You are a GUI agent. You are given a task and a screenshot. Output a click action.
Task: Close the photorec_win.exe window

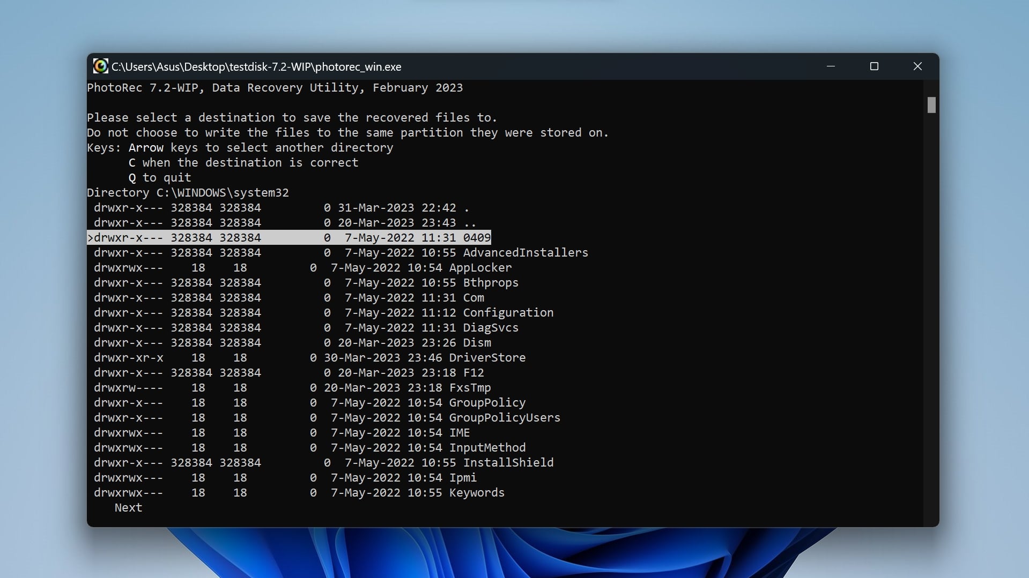click(917, 66)
